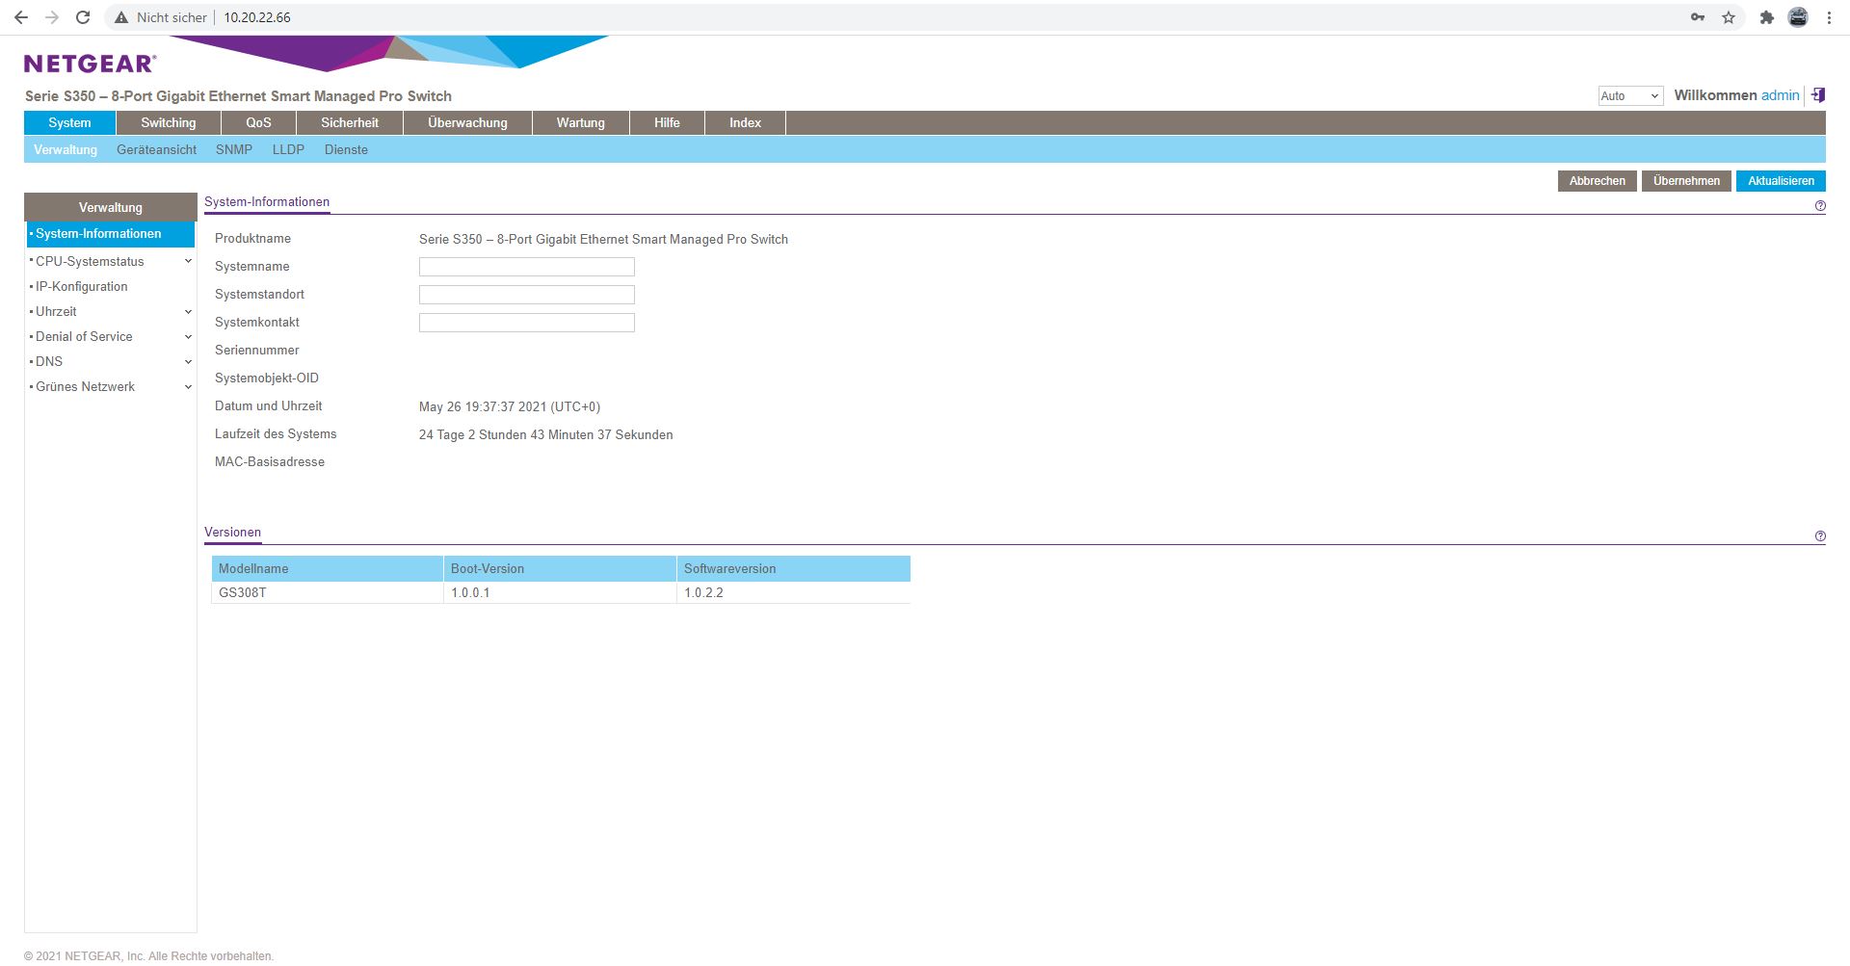The width and height of the screenshot is (1850, 966).
Task: Select the SNMP submenu
Action: pos(234,150)
